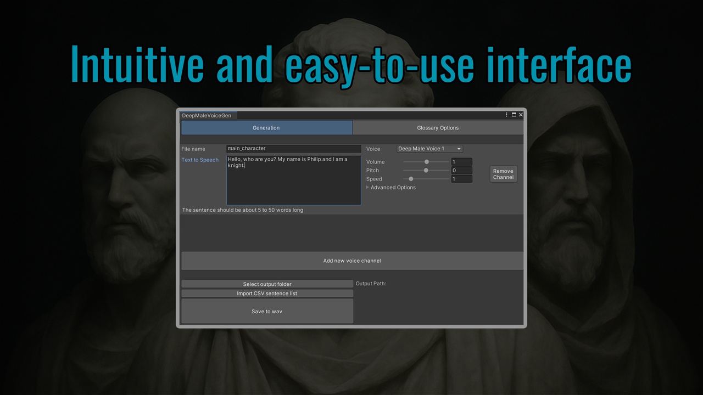Click the Remove Channel button
This screenshot has width=703, height=395.
click(503, 174)
